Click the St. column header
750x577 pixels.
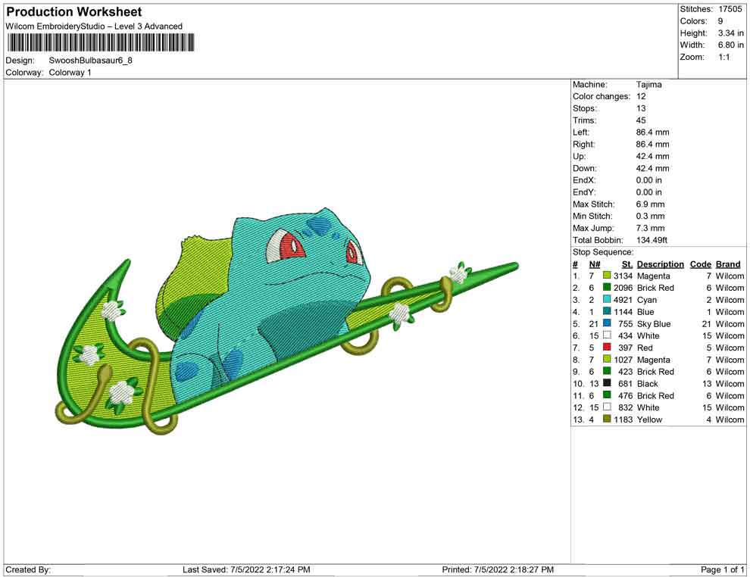tap(627, 264)
